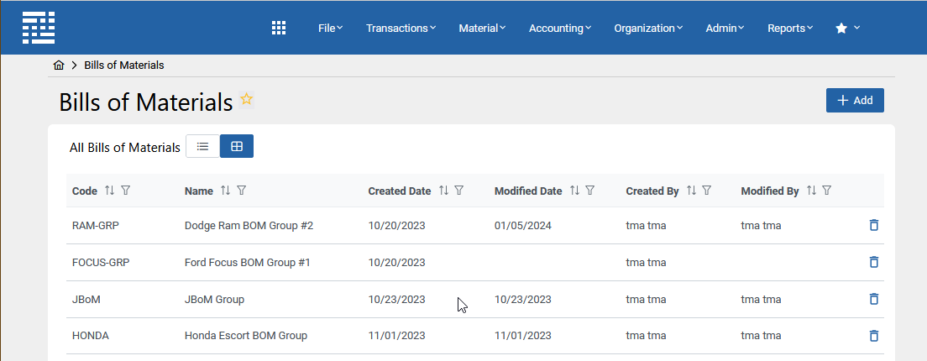This screenshot has width=927, height=361.
Task: Click Created Date column header label
Action: pos(400,191)
